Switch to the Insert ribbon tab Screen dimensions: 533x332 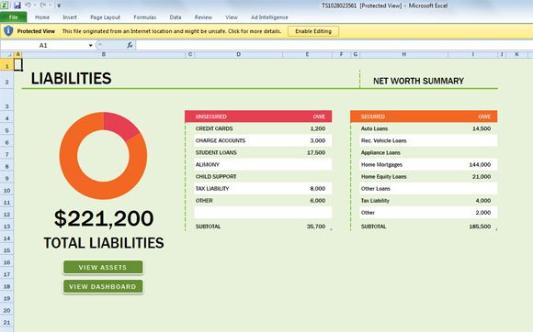70,17
